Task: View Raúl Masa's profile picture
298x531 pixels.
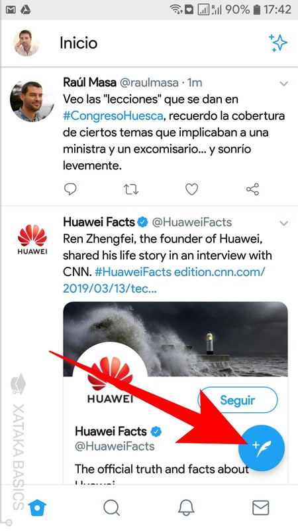Action: click(x=32, y=102)
